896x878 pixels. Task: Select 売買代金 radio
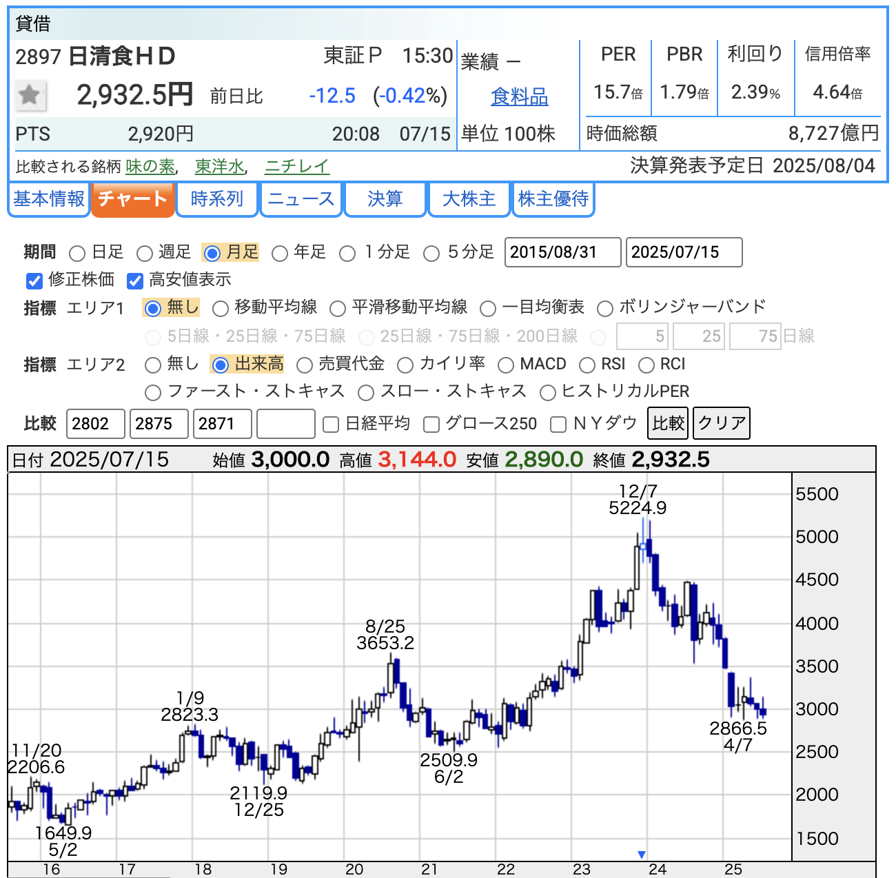[x=304, y=365]
